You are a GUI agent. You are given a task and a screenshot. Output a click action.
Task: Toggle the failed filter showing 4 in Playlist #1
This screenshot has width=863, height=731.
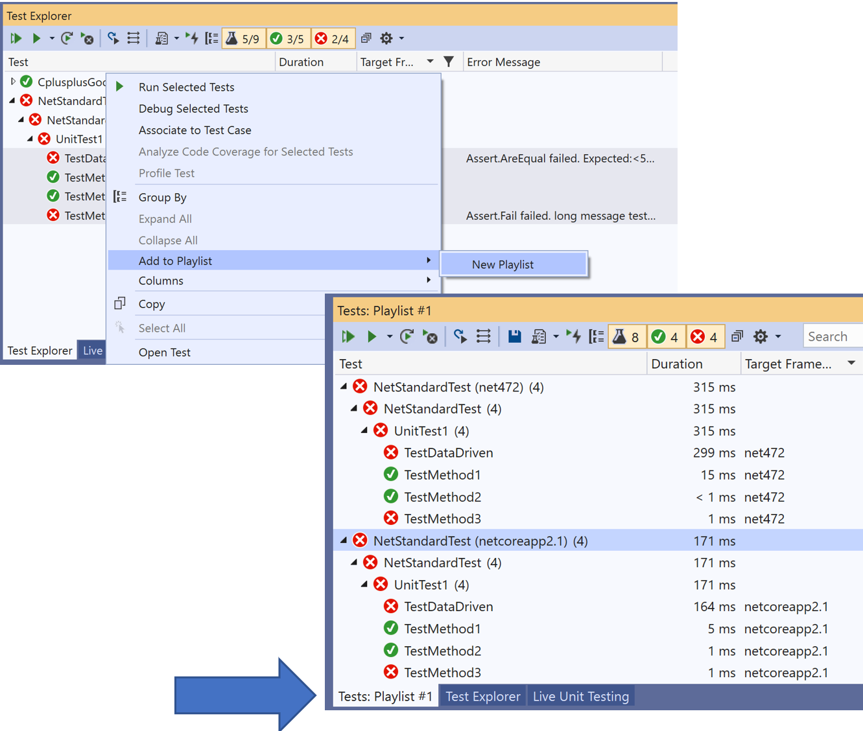click(705, 336)
